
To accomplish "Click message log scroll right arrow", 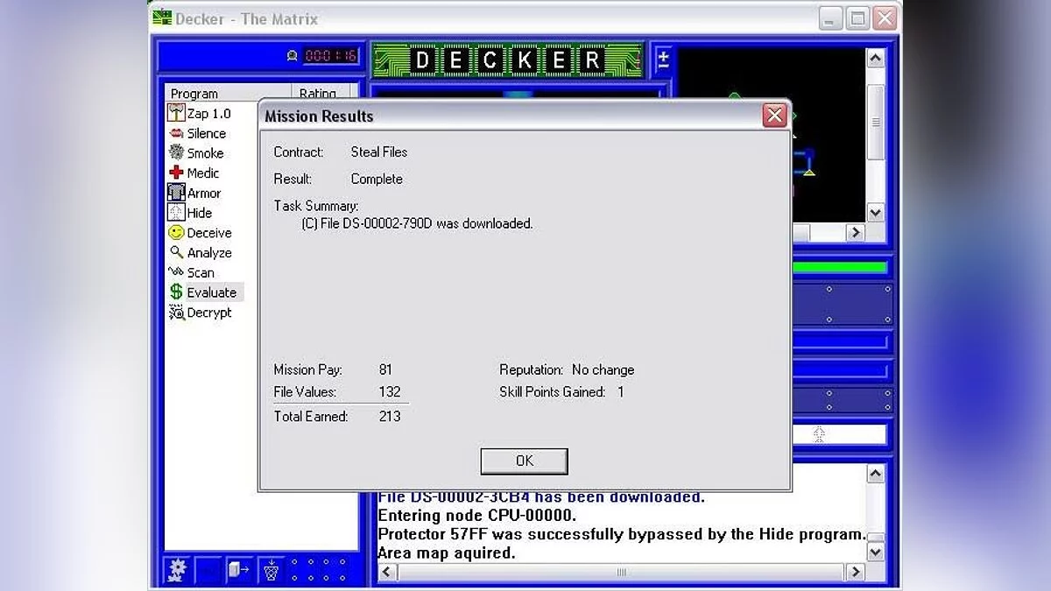I will (856, 572).
